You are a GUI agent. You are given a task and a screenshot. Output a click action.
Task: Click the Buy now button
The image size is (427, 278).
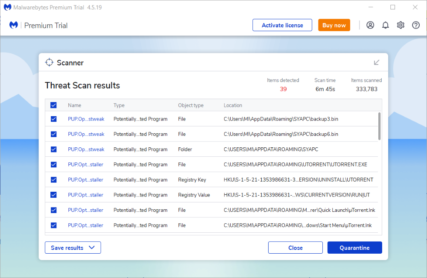(x=334, y=25)
